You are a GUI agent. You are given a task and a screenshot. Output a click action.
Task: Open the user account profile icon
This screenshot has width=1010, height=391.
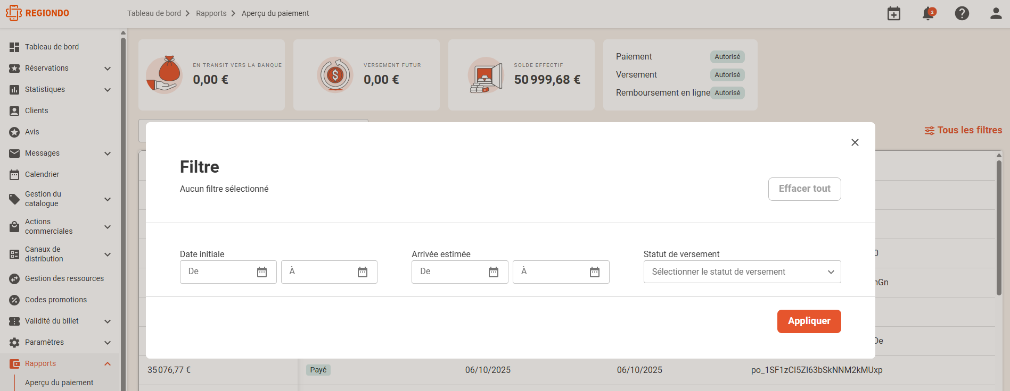[x=996, y=13]
